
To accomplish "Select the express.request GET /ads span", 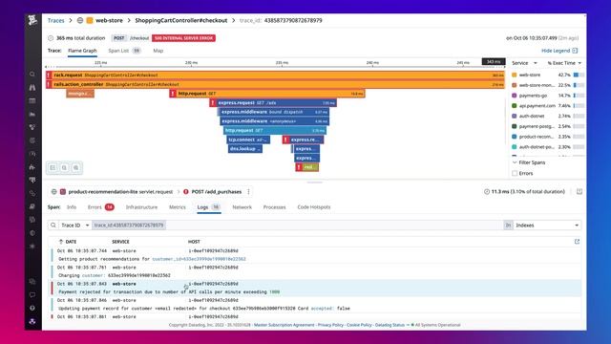I will tap(273, 103).
